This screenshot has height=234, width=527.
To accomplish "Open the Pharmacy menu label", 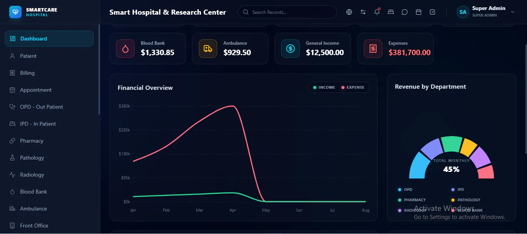I will click(x=32, y=141).
